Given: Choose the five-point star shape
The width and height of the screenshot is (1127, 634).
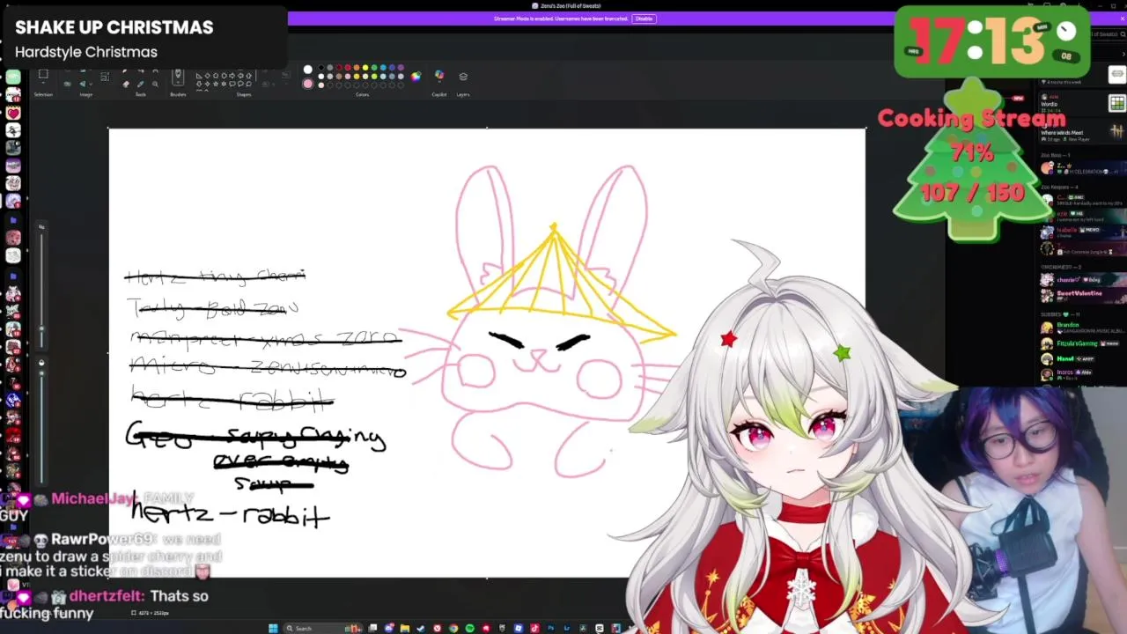Looking at the screenshot, I should [x=216, y=84].
